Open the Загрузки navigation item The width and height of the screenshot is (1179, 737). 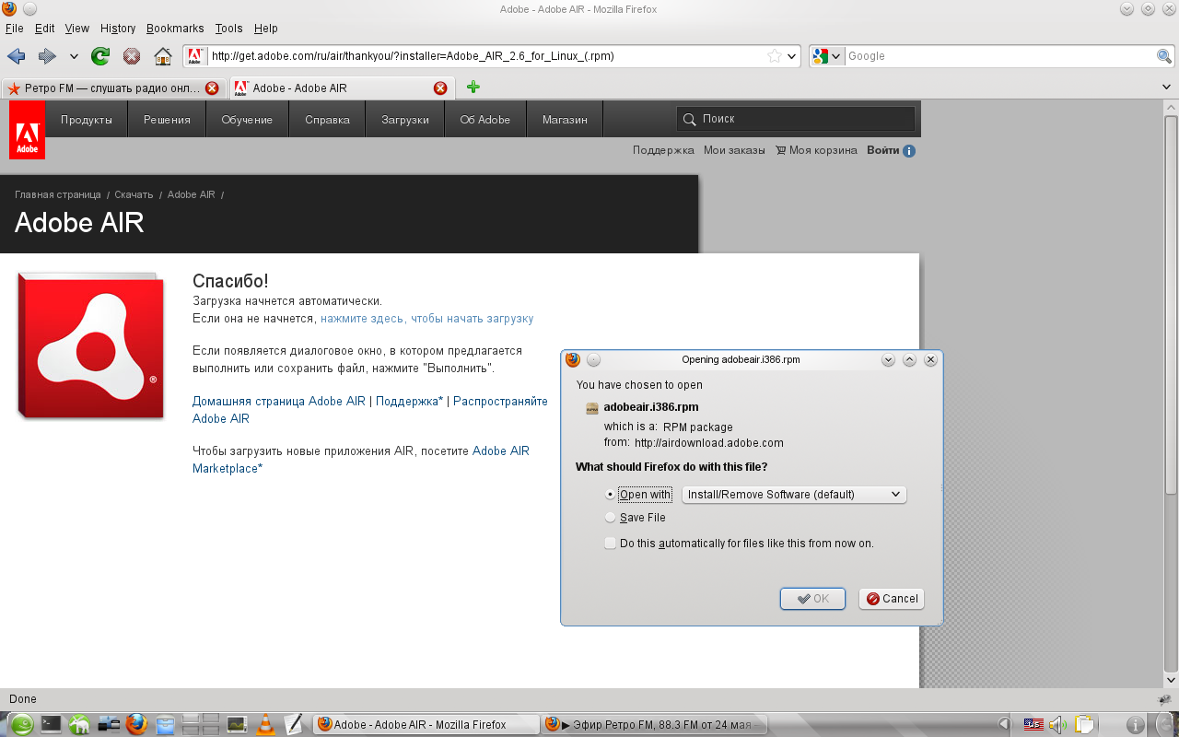pos(405,120)
